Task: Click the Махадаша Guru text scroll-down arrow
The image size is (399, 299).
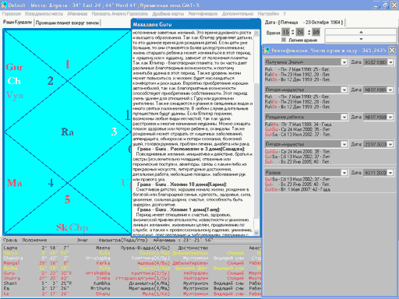Action: pyautogui.click(x=256, y=233)
